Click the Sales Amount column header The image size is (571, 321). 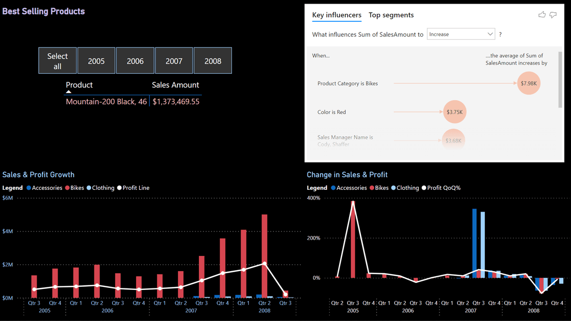(x=175, y=85)
